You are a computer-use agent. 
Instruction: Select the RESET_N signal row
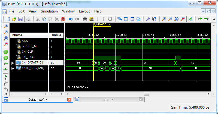(29, 46)
